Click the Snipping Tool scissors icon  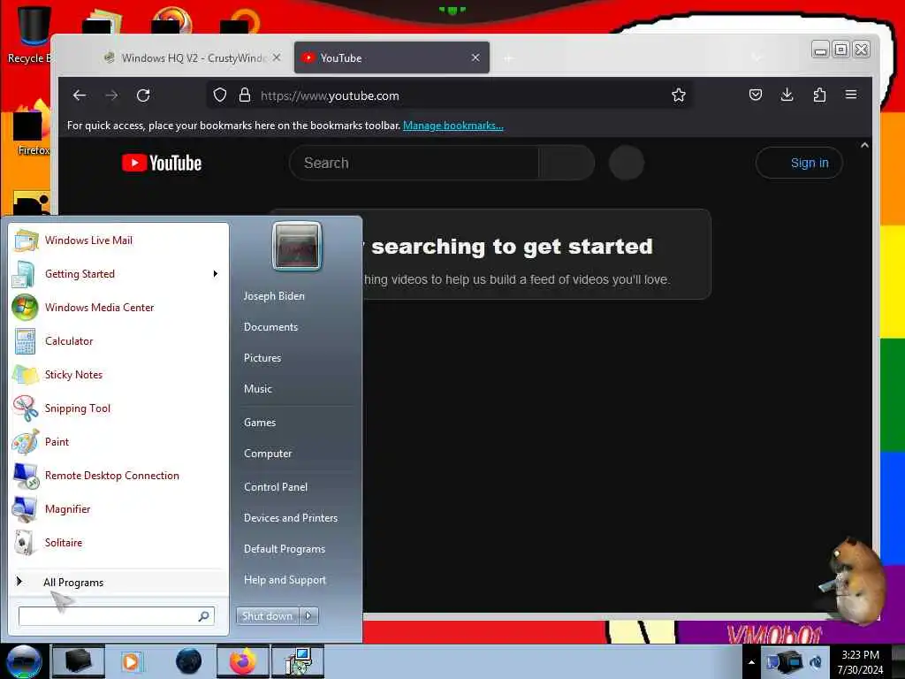[26, 408]
